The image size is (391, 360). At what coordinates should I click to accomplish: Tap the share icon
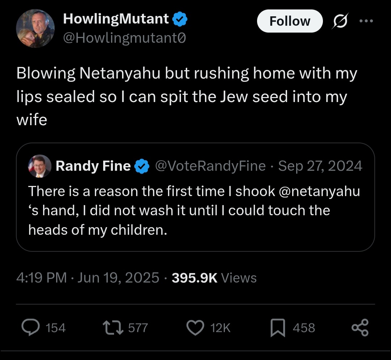(x=360, y=327)
